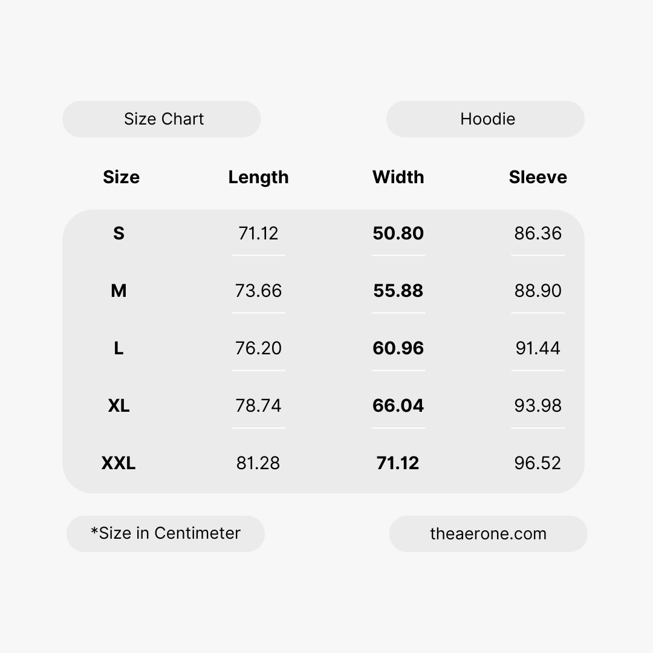Screen dimensions: 653x653
Task: Click the XL size row label
Action: click(x=119, y=406)
